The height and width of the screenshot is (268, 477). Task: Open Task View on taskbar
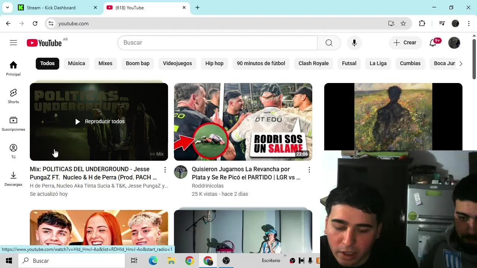point(134,261)
